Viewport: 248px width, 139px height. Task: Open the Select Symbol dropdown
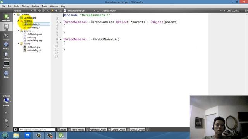coord(161,10)
